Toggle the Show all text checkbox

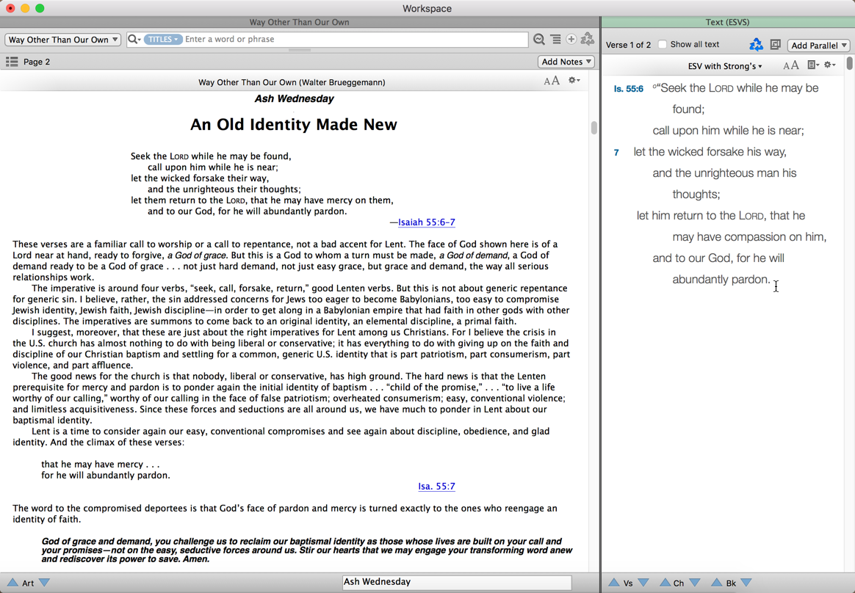tap(663, 44)
